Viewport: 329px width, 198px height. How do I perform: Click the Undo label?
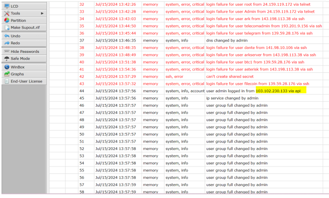pyautogui.click(x=16, y=36)
